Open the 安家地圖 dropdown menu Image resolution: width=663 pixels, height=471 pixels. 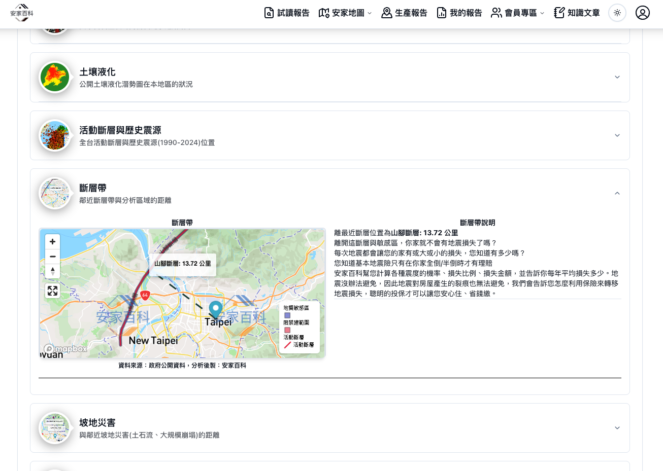point(345,13)
